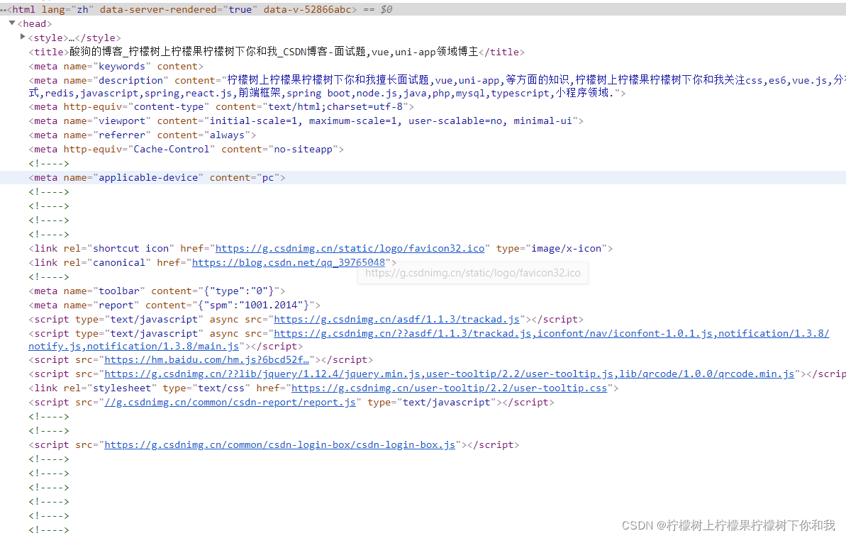Select the meta name="report" row
Viewport: 846px width, 538px height.
click(x=174, y=305)
